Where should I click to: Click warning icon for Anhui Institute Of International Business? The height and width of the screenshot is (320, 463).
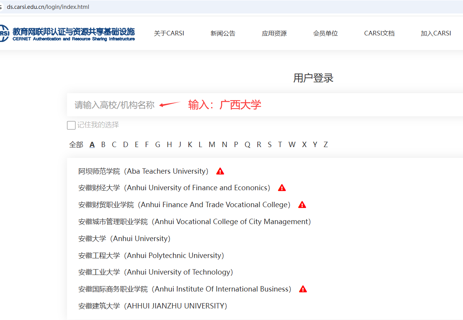click(x=303, y=289)
